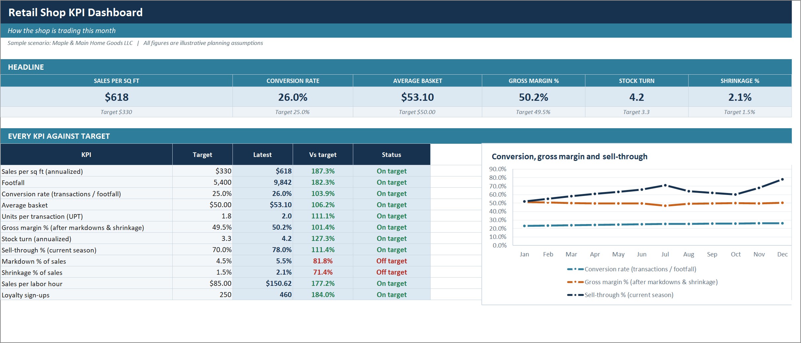
Task: Click the Latest column header
Action: tap(262, 155)
